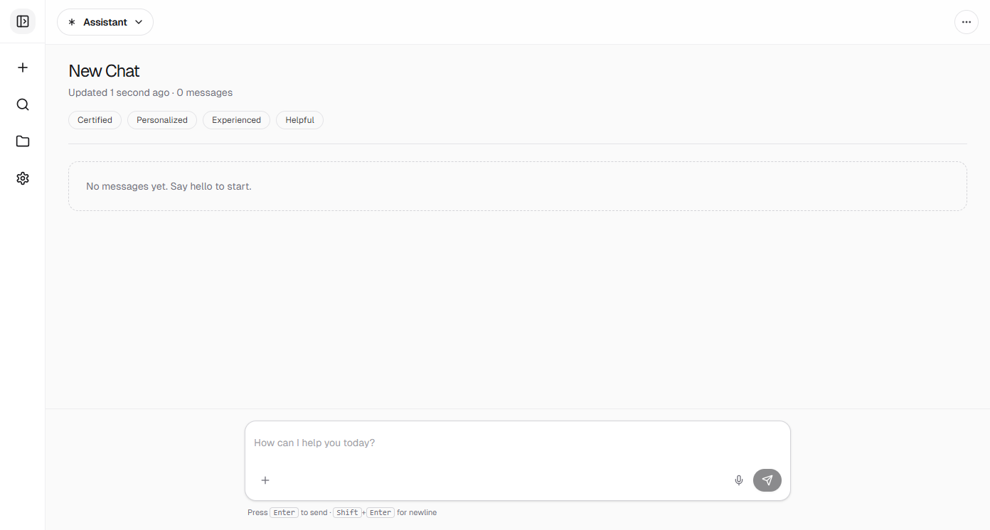Select the Personalized tag
The image size is (990, 530).
coord(162,120)
